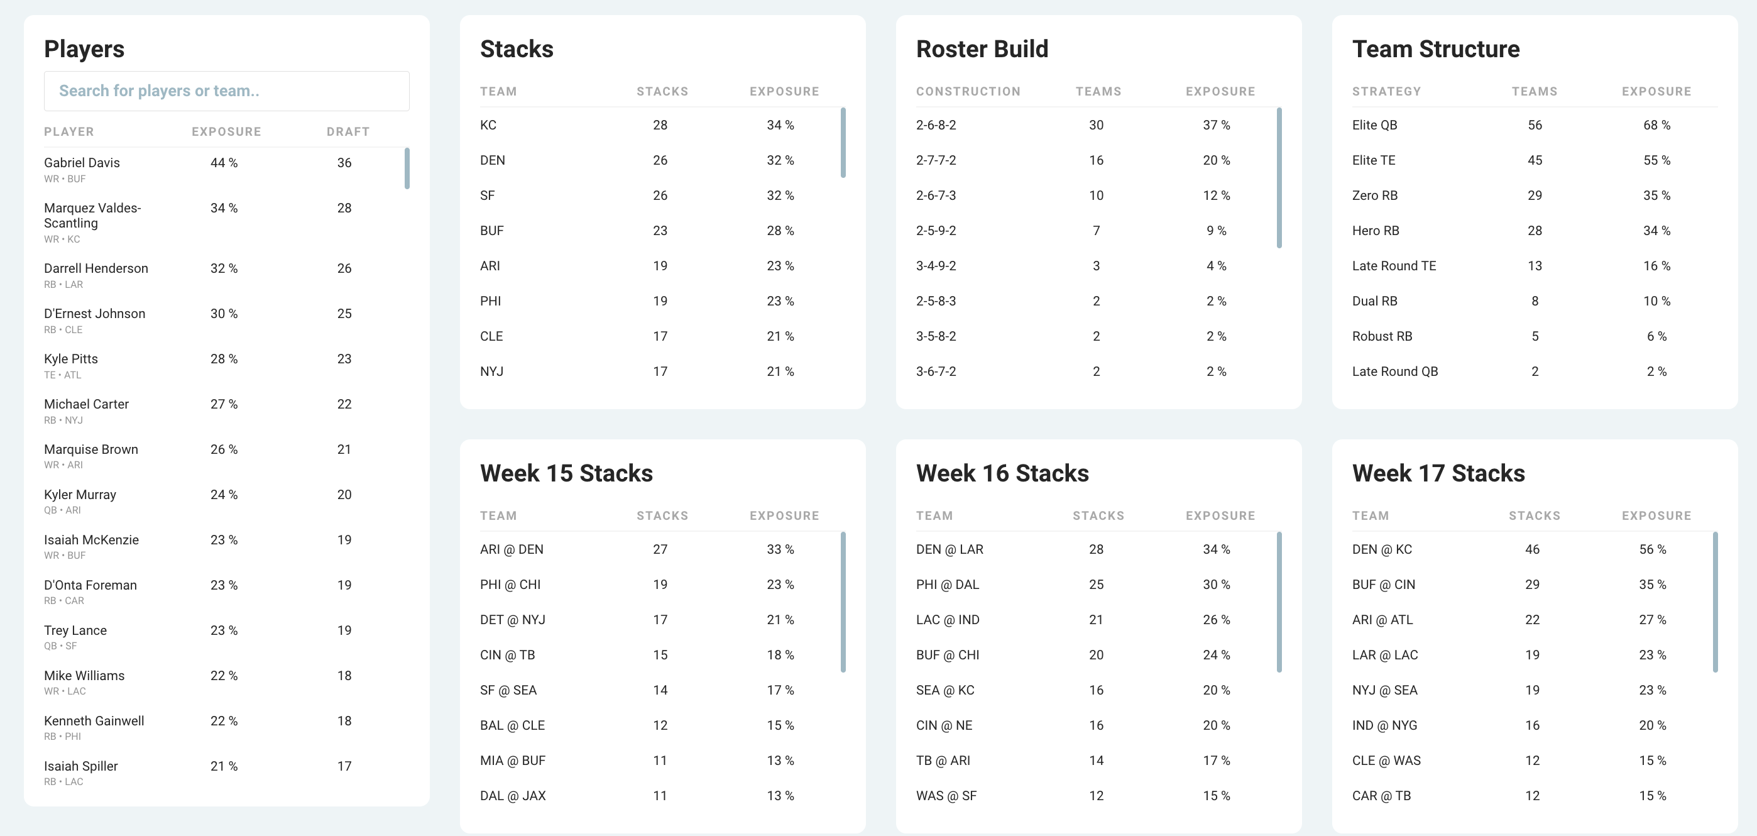Sort Week 16 Stacks by EXPOSURE header
This screenshot has height=836, width=1757.
pyautogui.click(x=1220, y=515)
